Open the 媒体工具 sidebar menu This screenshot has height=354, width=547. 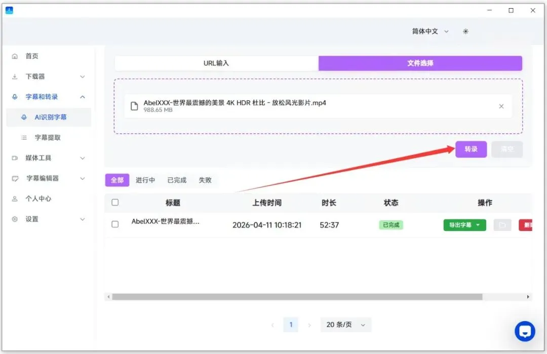click(x=48, y=158)
